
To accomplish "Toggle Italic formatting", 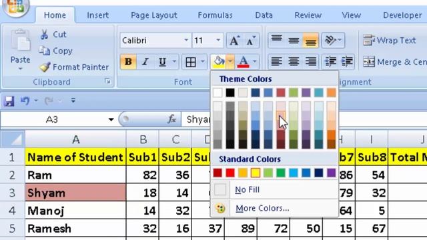I will [x=145, y=62].
